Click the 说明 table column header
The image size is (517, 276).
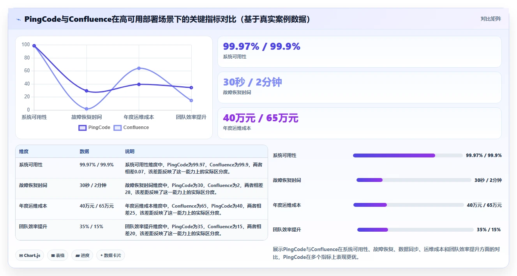(x=130, y=151)
